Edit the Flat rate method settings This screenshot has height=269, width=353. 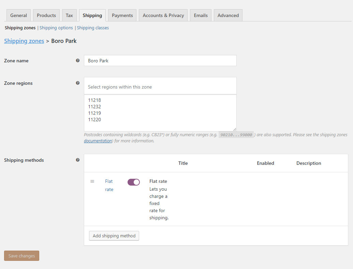tap(109, 185)
